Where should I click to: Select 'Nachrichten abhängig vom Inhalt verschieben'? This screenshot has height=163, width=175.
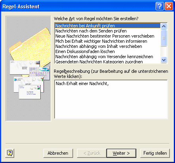108,46
